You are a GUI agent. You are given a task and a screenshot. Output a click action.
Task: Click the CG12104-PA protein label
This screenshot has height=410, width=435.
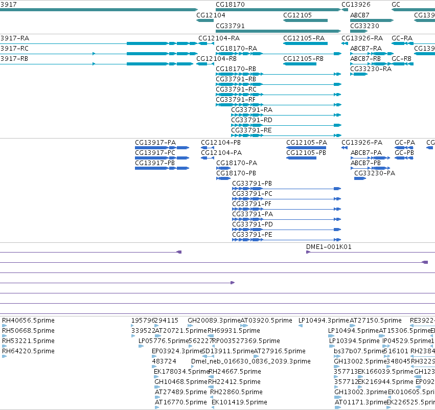coord(221,153)
